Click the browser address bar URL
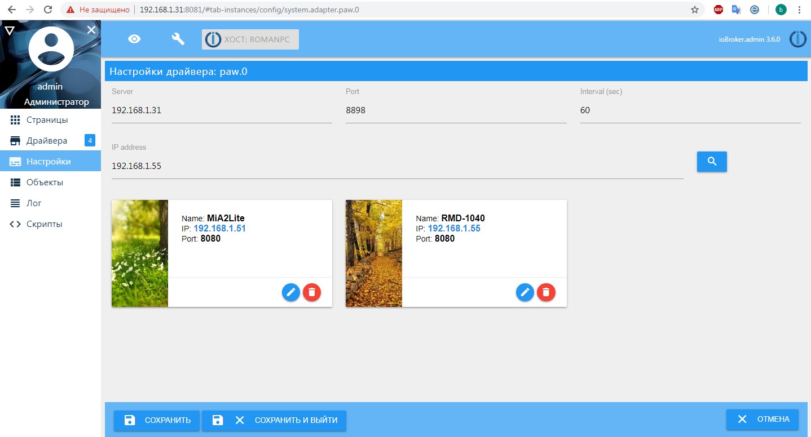The width and height of the screenshot is (811, 437). [249, 10]
